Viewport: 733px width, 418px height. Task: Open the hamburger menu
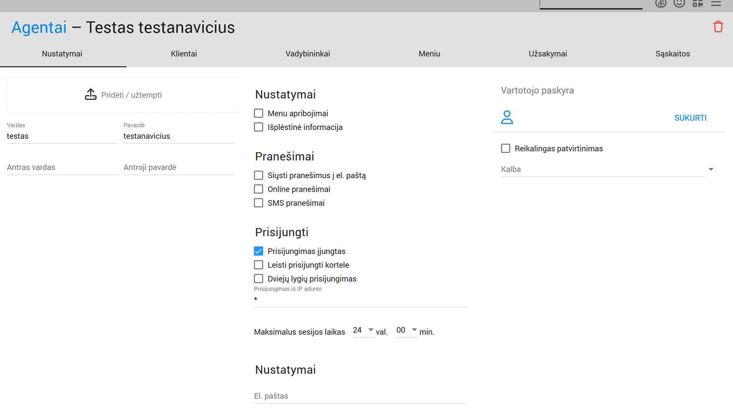[716, 4]
